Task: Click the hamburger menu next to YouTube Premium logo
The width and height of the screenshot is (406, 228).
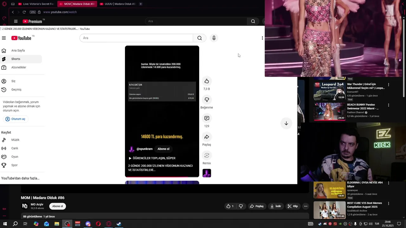Action: click(x=16, y=21)
